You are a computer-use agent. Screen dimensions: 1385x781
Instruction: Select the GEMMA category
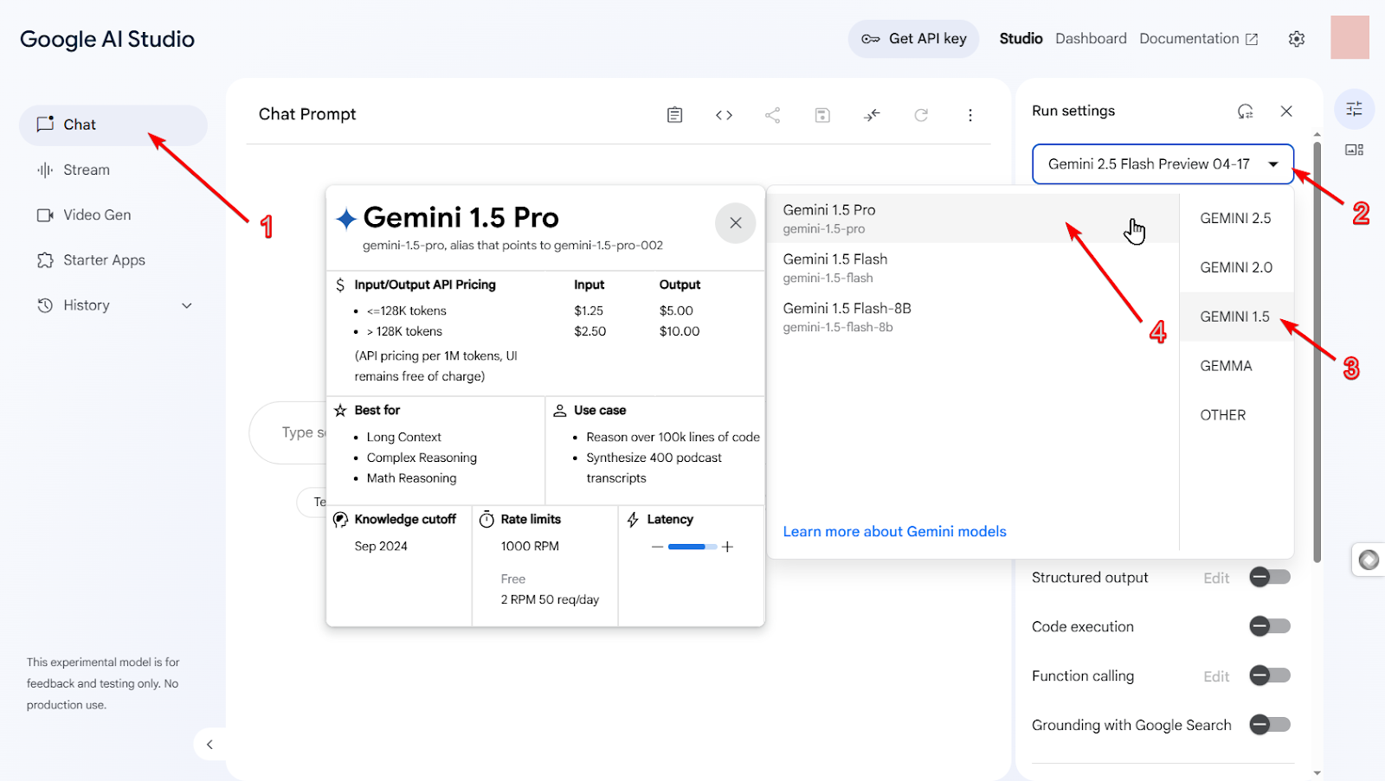1236,366
